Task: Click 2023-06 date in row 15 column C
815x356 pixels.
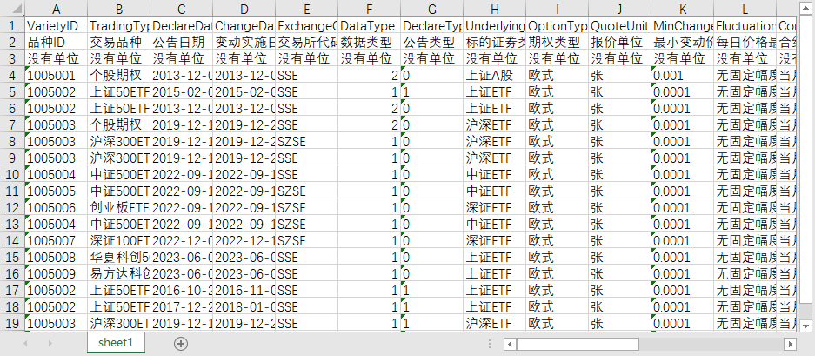Action: tap(182, 257)
